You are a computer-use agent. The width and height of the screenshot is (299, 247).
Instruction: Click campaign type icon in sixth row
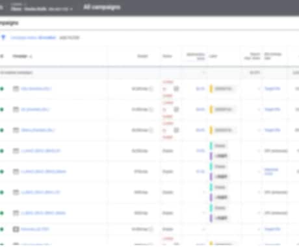[x=16, y=192]
